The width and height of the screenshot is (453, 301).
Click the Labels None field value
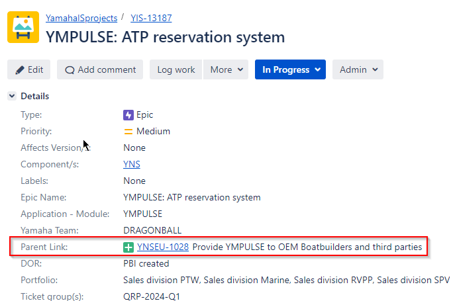(134, 181)
